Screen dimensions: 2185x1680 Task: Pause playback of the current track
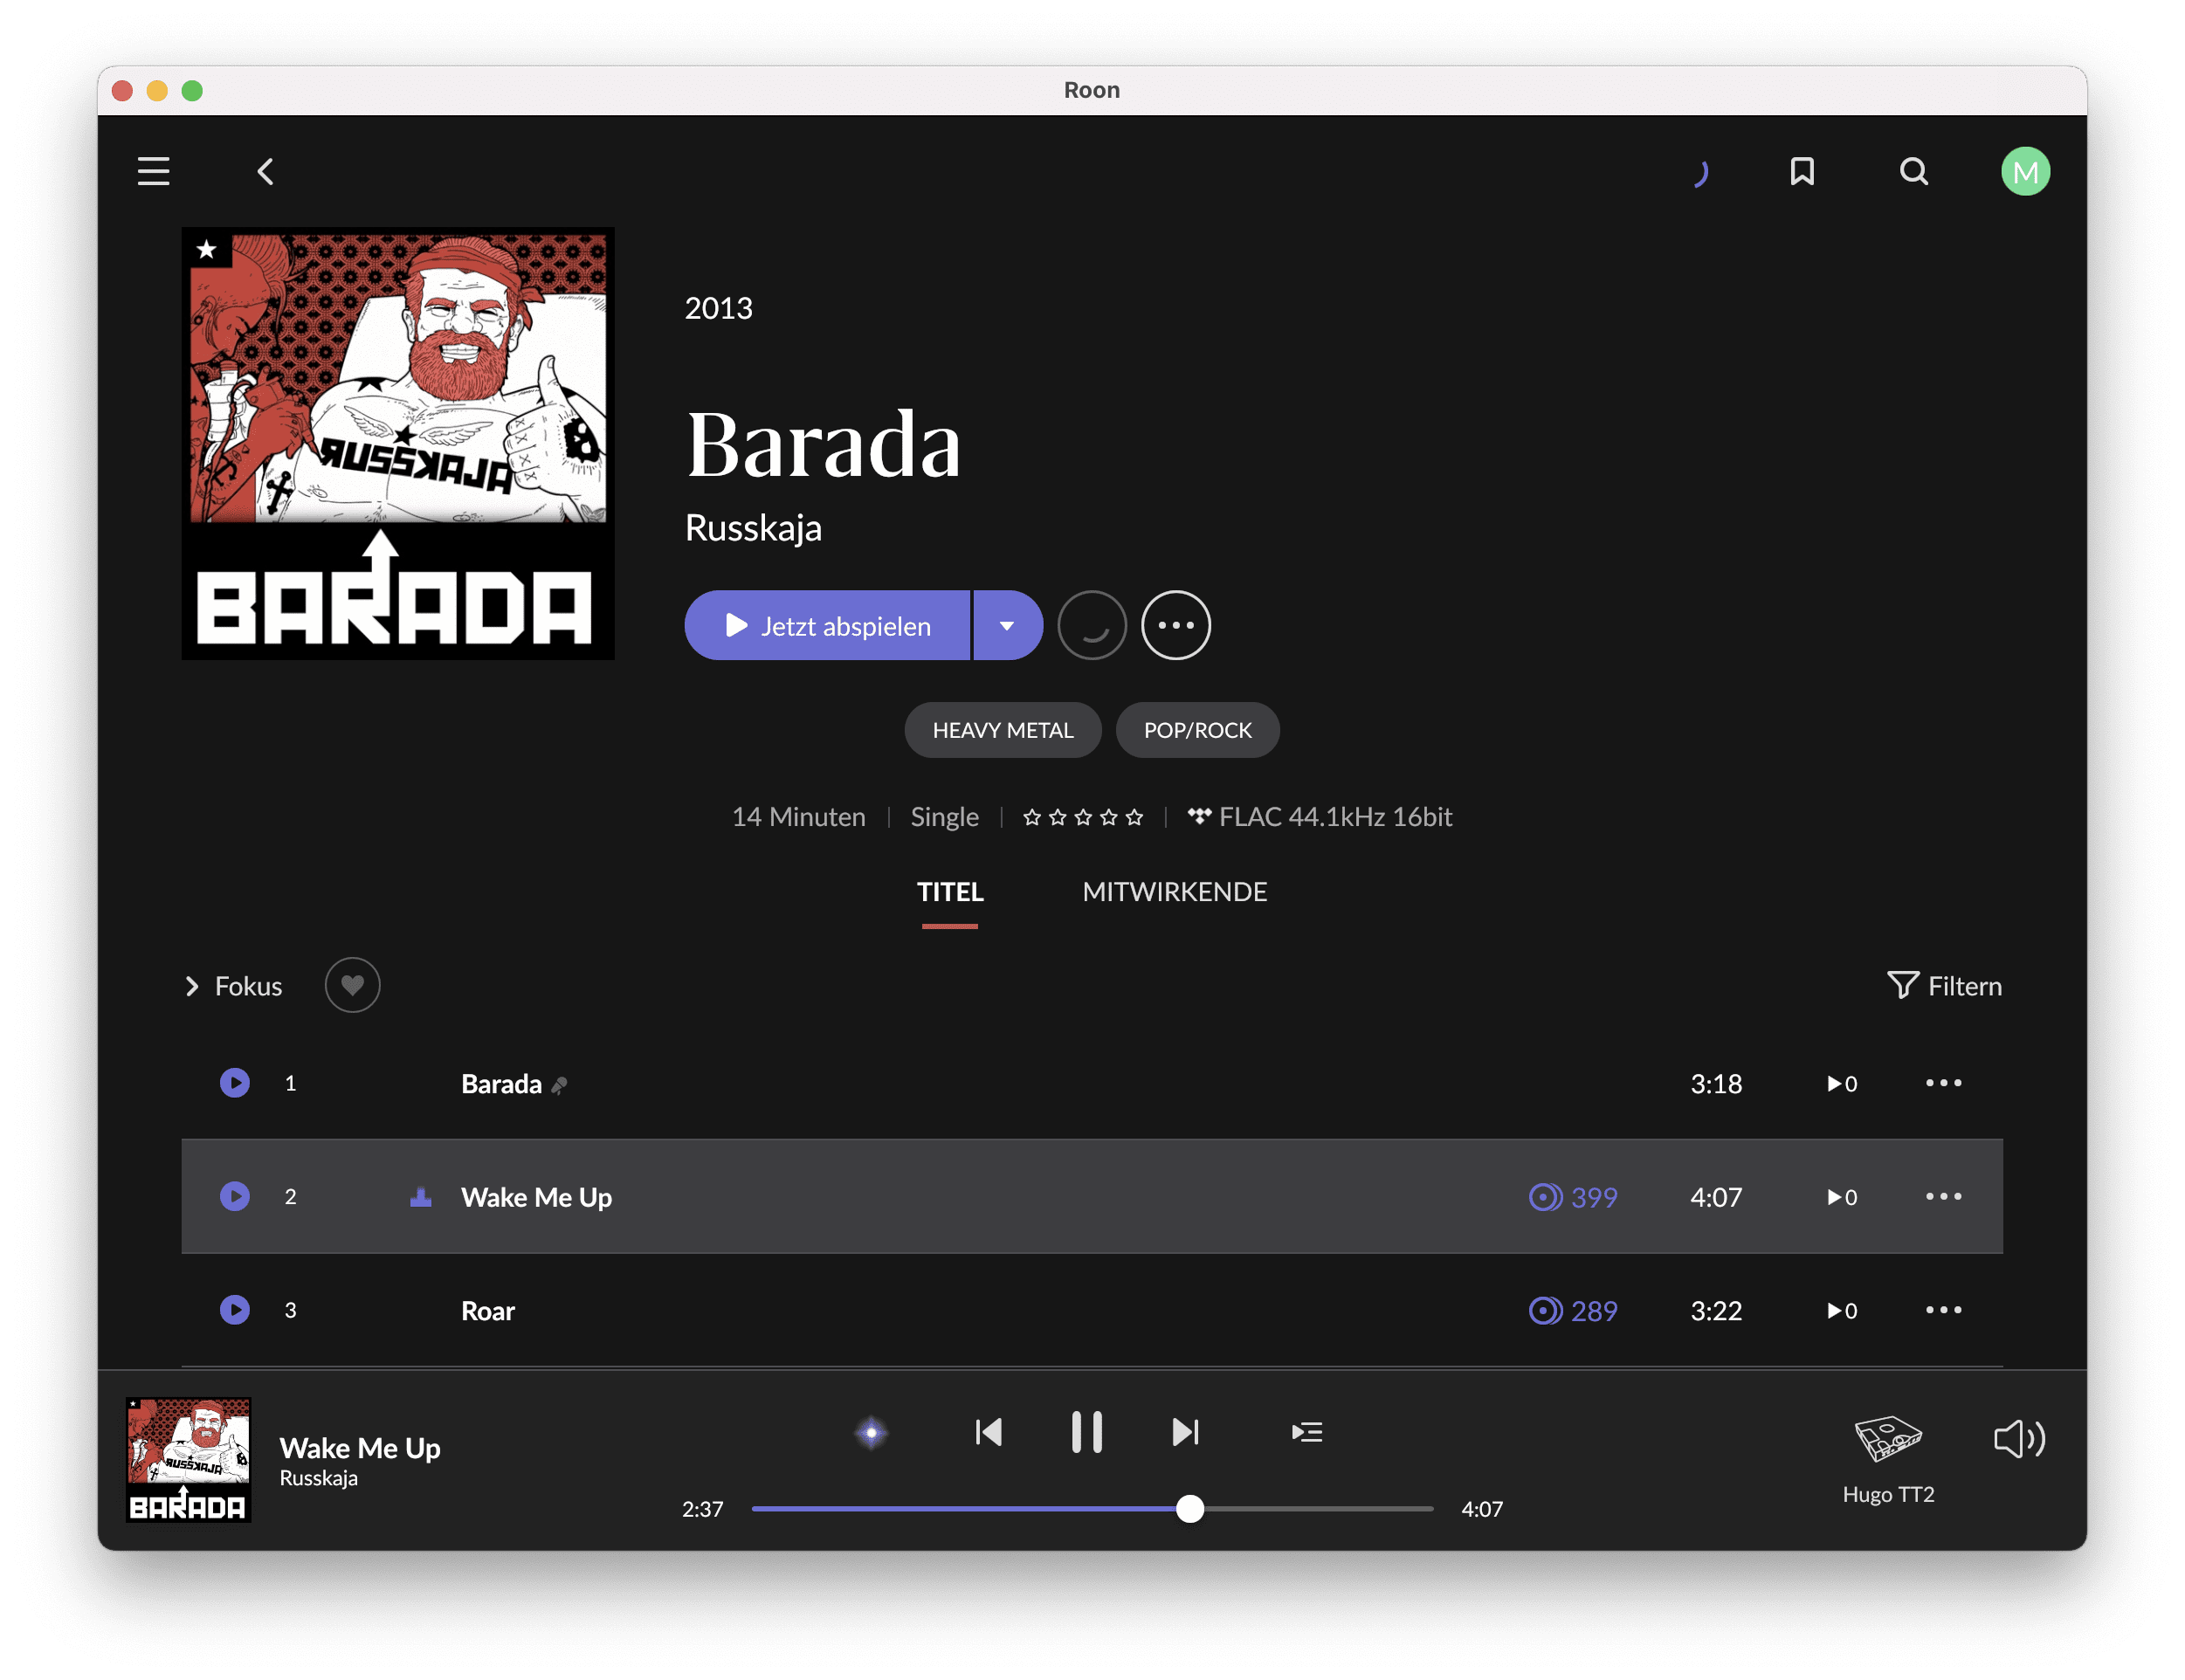click(x=1086, y=1432)
